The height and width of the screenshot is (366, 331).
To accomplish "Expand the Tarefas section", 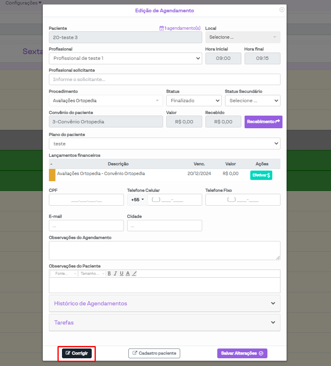I will coord(164,322).
